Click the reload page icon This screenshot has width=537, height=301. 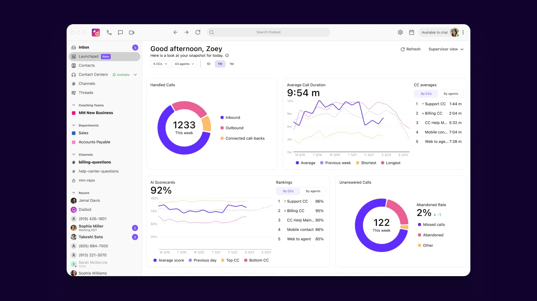(198, 32)
